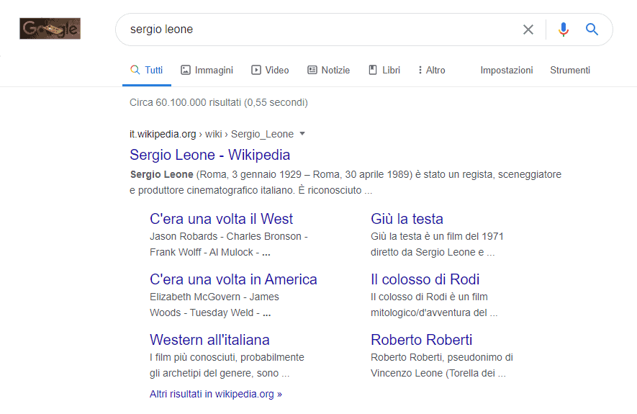Start voice search with microphone icon

564,30
